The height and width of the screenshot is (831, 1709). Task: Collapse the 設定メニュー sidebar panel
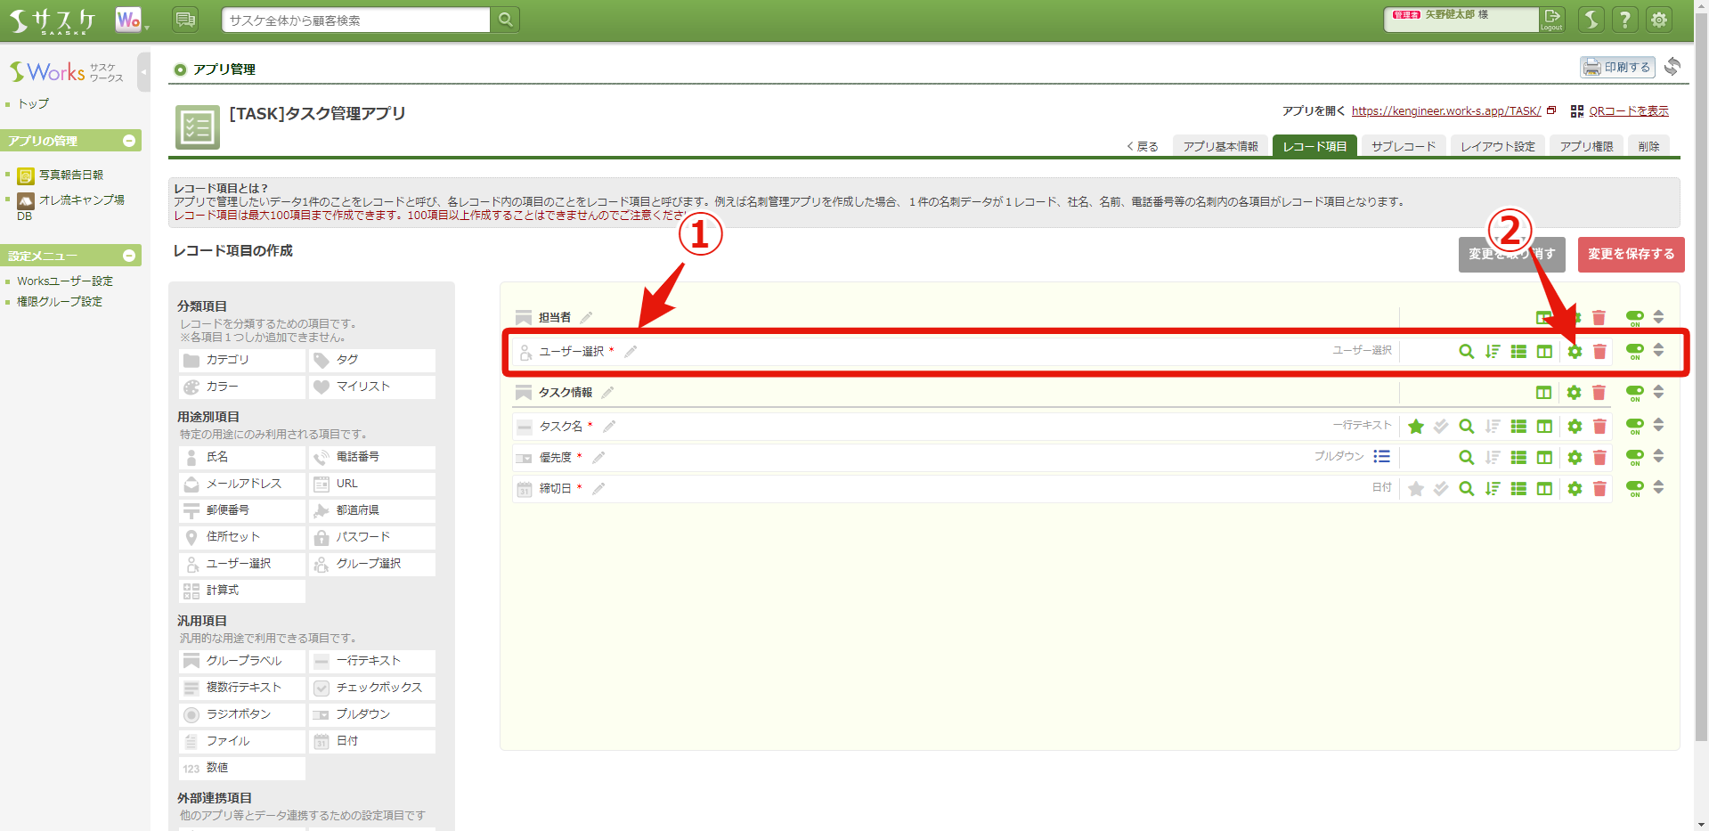click(x=130, y=255)
